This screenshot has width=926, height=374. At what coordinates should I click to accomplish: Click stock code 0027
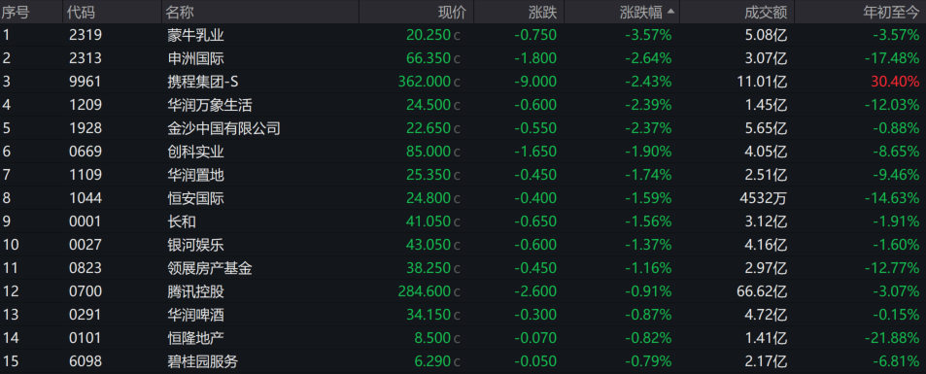coord(85,245)
